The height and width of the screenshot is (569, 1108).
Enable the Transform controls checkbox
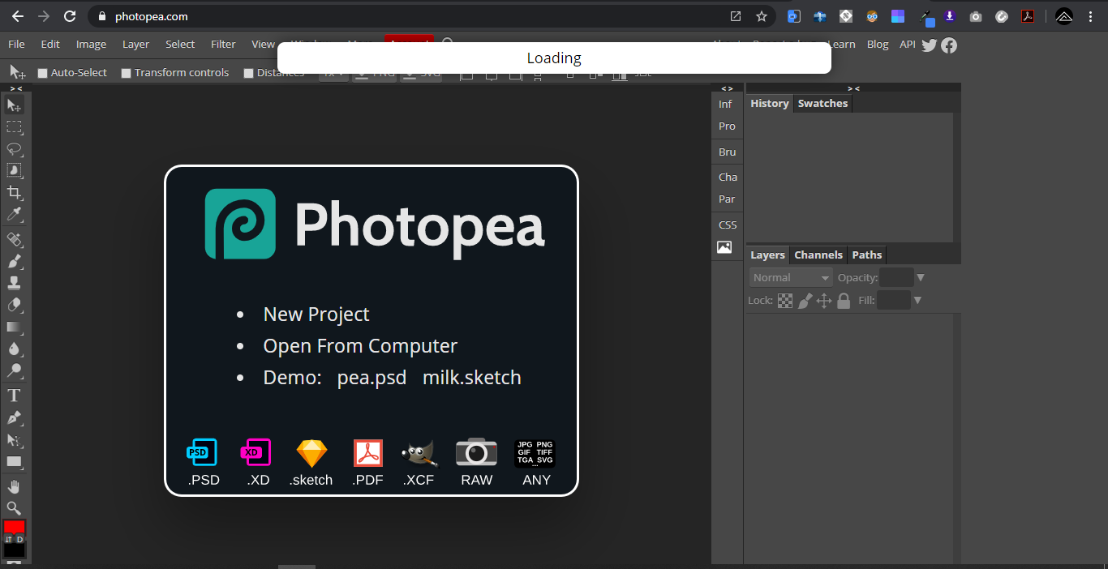(x=126, y=73)
